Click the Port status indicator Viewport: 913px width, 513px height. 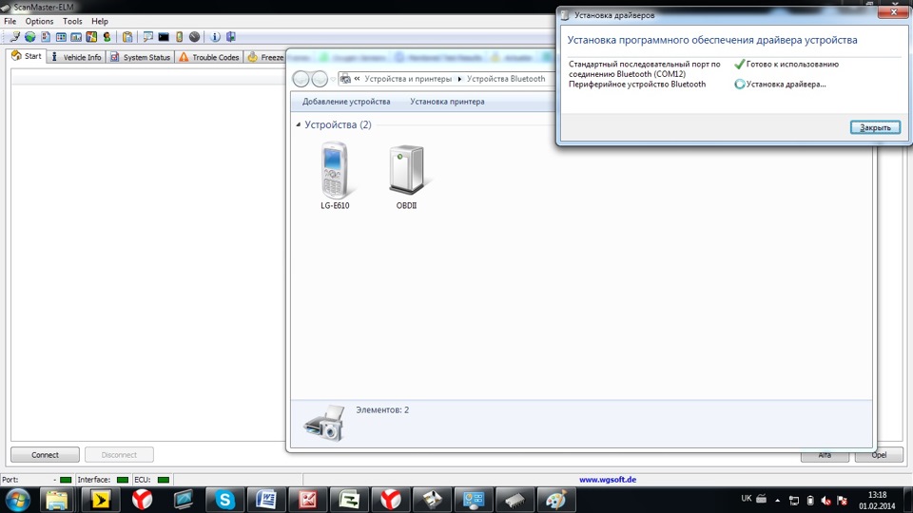tap(66, 480)
